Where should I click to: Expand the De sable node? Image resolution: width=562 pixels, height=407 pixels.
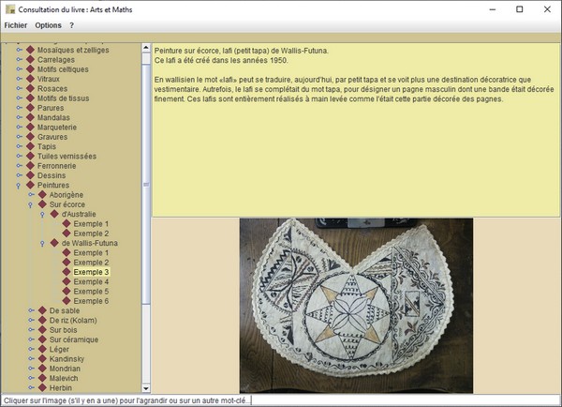point(30,310)
